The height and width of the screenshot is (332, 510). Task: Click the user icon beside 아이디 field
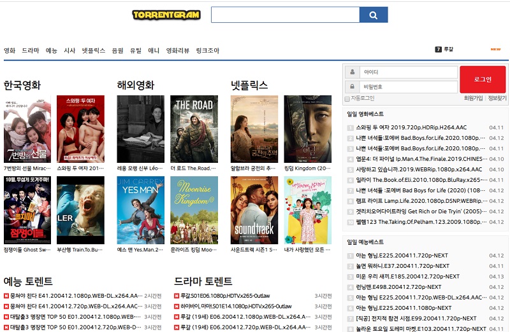click(353, 72)
